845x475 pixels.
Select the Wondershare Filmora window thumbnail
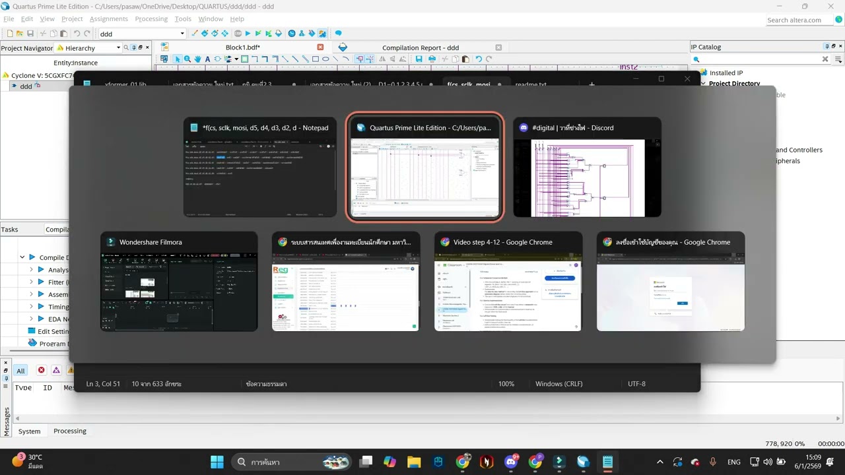(179, 281)
